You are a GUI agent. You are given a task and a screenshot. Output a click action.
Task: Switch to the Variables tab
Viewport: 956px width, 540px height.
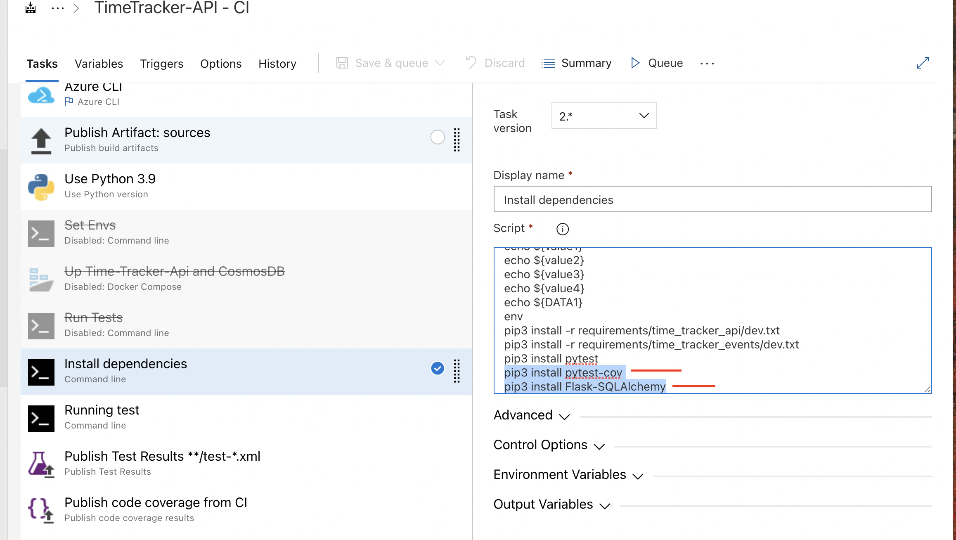(x=99, y=64)
